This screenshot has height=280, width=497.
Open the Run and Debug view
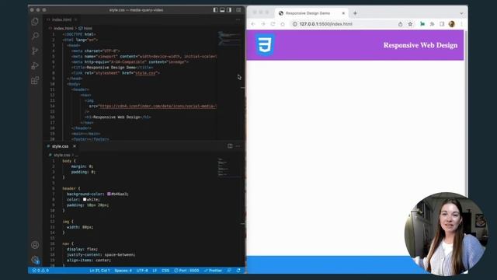click(35, 65)
